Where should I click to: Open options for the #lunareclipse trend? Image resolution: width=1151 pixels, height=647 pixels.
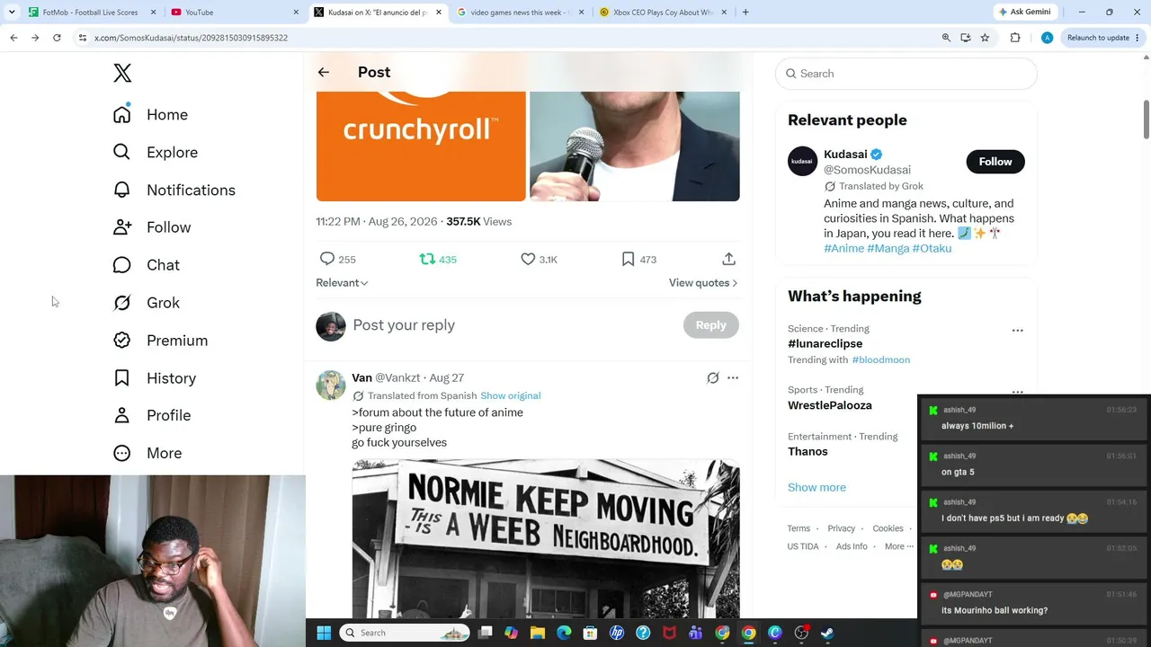click(1018, 331)
